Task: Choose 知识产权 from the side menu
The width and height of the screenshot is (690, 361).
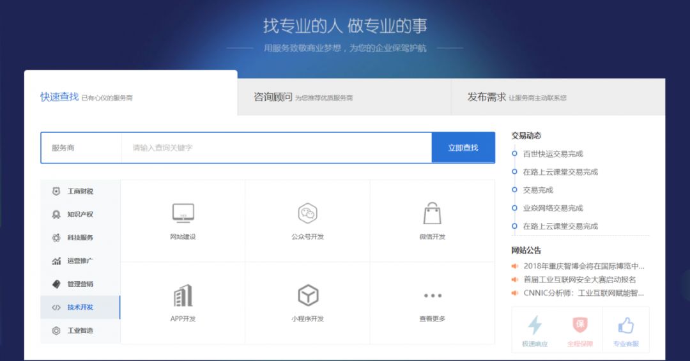Action: point(80,214)
